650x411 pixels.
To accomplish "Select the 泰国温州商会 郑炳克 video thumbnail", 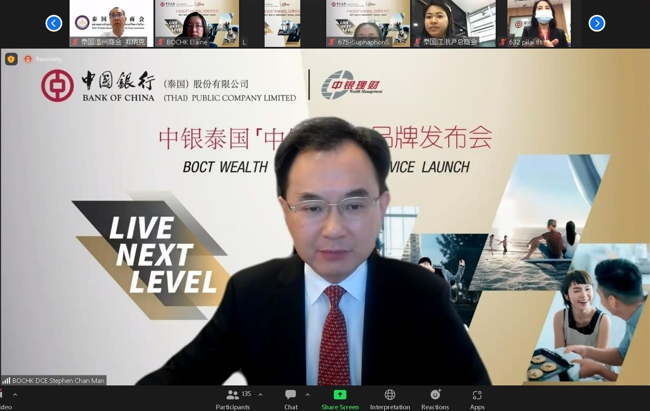I will (x=112, y=23).
